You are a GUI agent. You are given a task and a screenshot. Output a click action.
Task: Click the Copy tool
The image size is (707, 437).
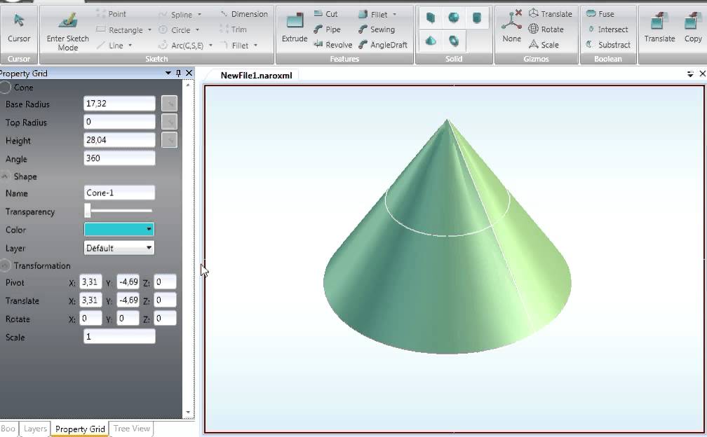(692, 28)
